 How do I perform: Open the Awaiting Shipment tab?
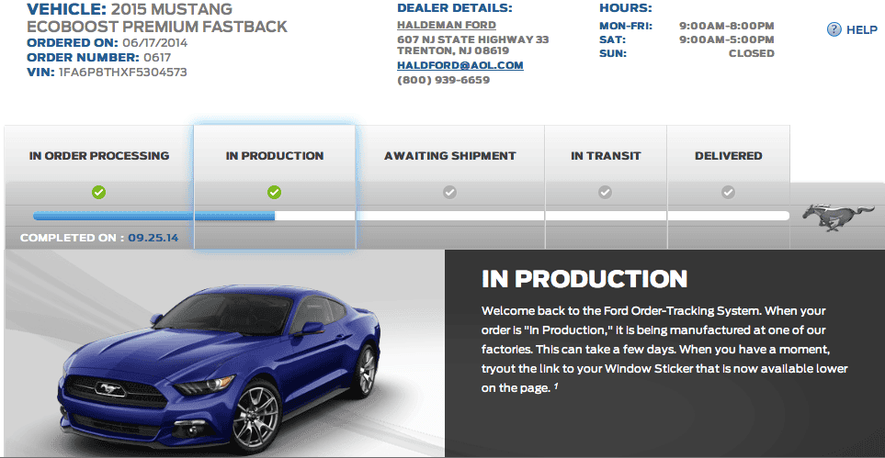point(449,156)
